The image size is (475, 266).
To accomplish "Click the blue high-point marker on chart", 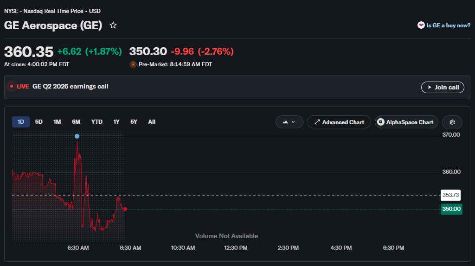I will (77, 136).
